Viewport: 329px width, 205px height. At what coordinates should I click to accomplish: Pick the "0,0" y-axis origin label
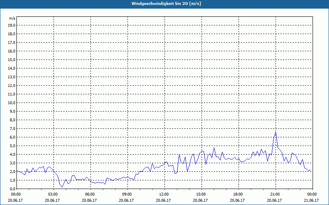pyautogui.click(x=12, y=189)
